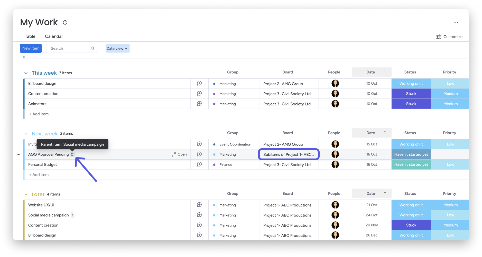
Task: Toggle Date sort arrow in Next week header
Action: coord(385,133)
